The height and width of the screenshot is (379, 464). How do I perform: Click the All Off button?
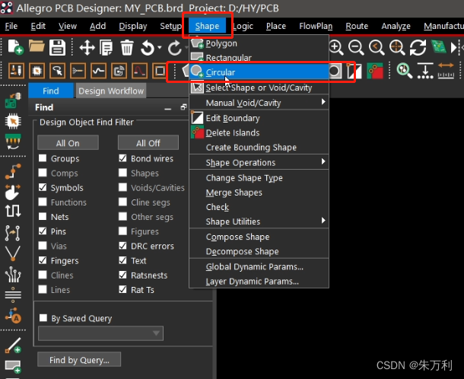coord(148,143)
